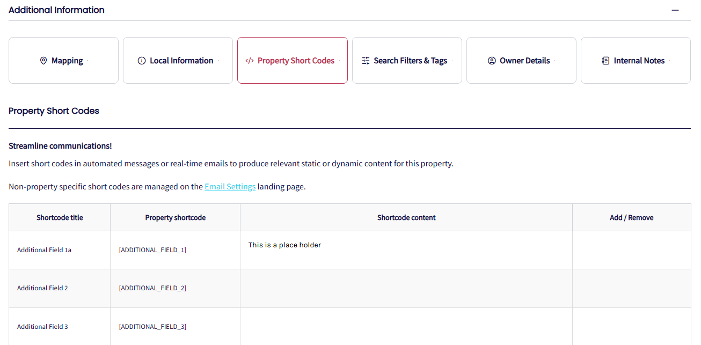The height and width of the screenshot is (345, 701).
Task: Click the Internal Notes notebook icon
Action: tap(605, 61)
